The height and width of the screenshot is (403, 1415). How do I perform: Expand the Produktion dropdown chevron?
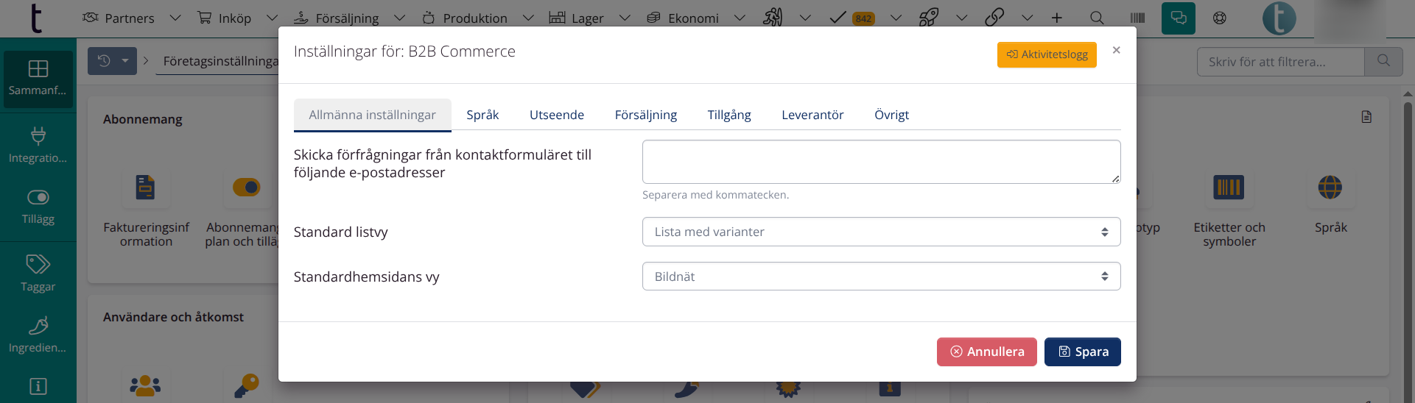click(x=528, y=18)
